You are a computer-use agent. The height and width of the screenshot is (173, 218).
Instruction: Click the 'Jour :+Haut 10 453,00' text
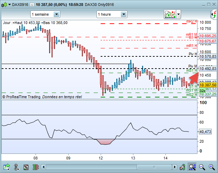coord(22,23)
